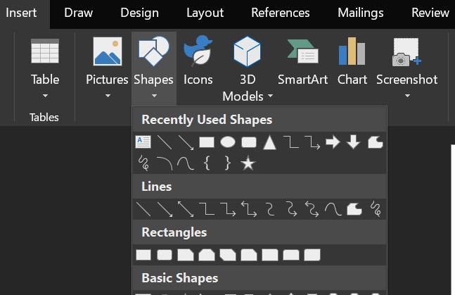Go to the Mailings tab
The height and width of the screenshot is (295, 455).
[360, 13]
